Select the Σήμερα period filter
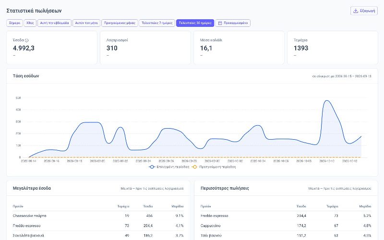Screen dimensions: 384x240 [14, 23]
